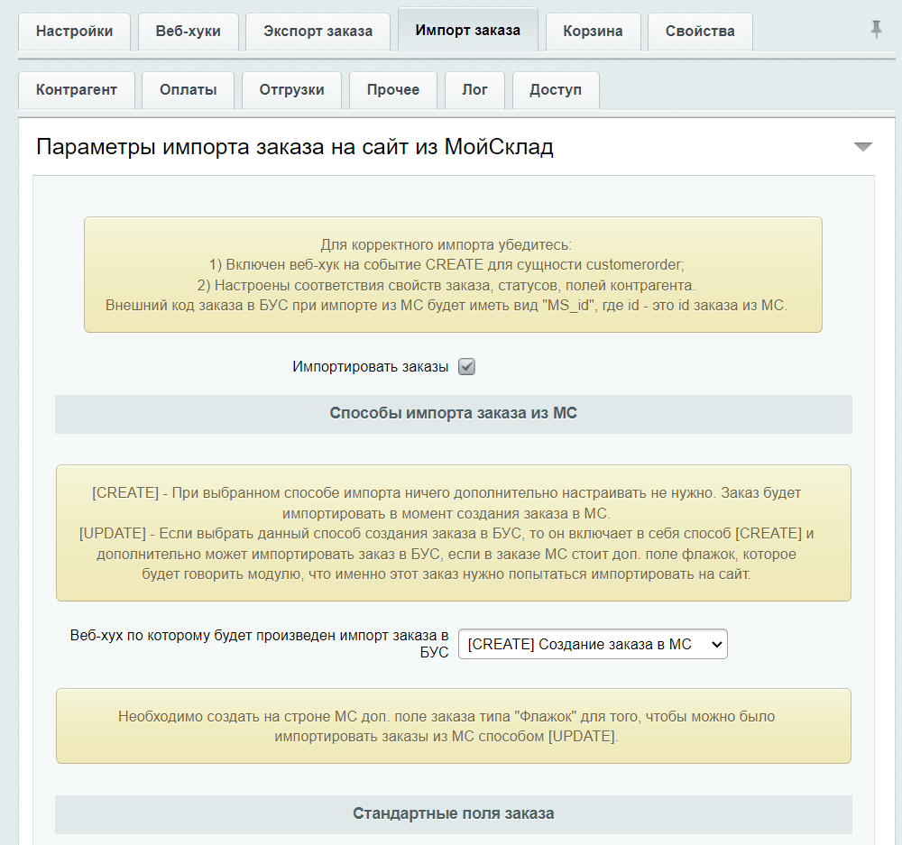This screenshot has width=902, height=845.
Task: View the 'Лог' sub-tab
Action: tap(474, 90)
